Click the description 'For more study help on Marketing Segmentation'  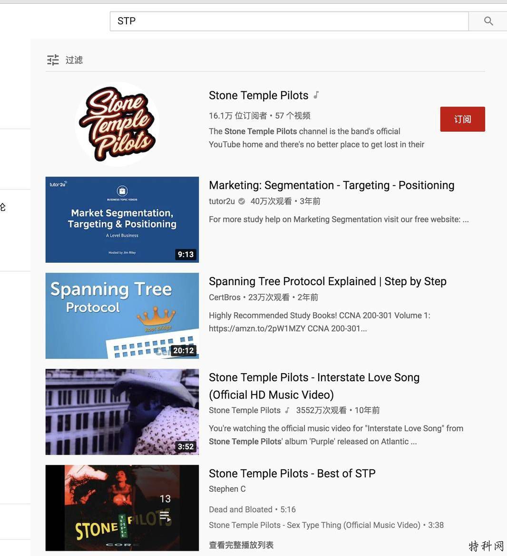[339, 219]
